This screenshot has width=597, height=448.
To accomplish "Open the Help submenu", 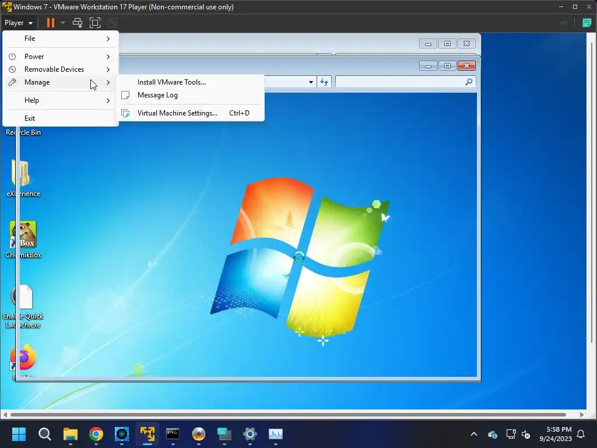I will [x=60, y=100].
